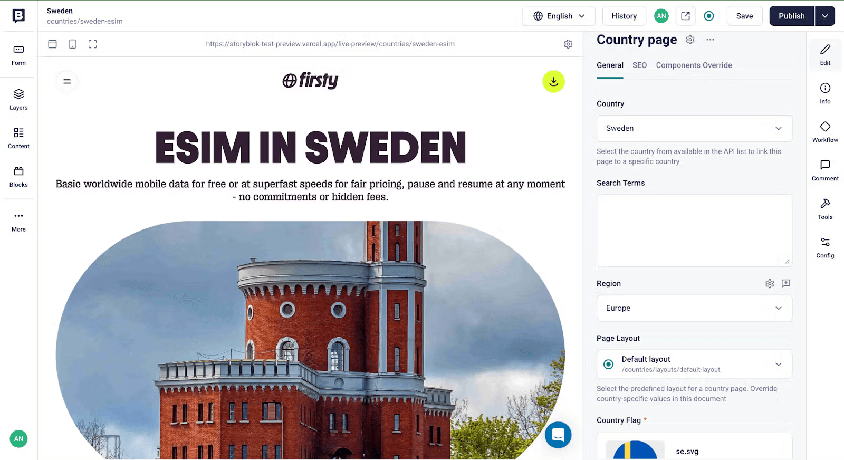Screen dimensions: 844x460
Task: Open the Layers panel in sidebar
Action: [18, 100]
